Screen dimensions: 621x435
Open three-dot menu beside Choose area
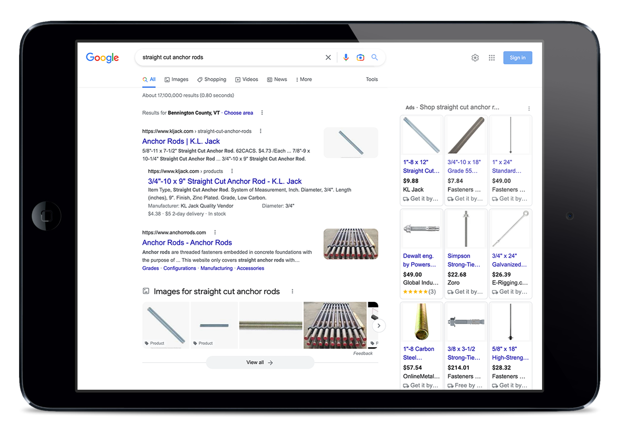tap(262, 113)
